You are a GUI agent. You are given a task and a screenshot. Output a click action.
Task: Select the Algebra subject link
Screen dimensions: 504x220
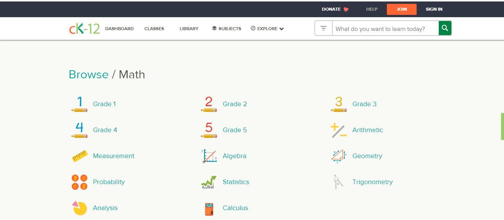point(234,156)
